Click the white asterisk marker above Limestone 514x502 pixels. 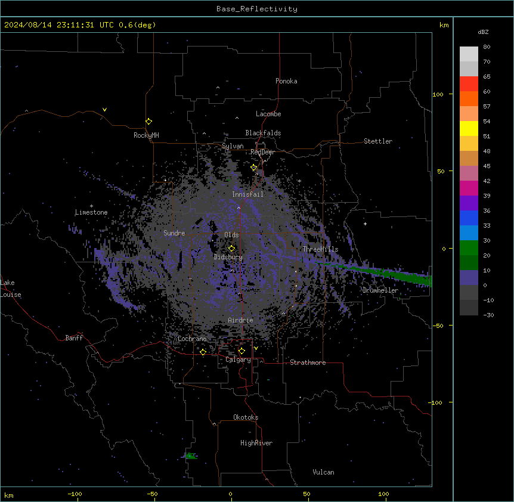[x=91, y=206]
